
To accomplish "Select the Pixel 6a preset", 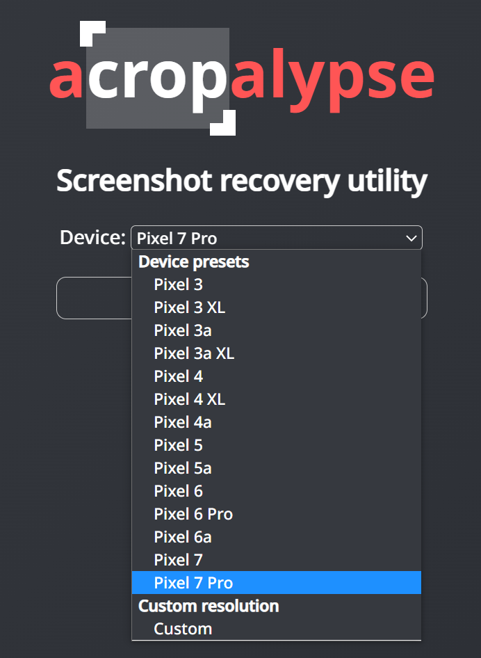I will (183, 537).
